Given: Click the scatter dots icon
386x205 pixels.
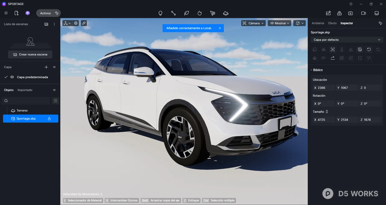Looking at the screenshot, I should [x=369, y=58].
